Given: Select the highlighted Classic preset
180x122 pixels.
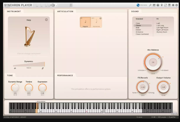Looking at the screenshot, I should pyautogui.click(x=142, y=25).
